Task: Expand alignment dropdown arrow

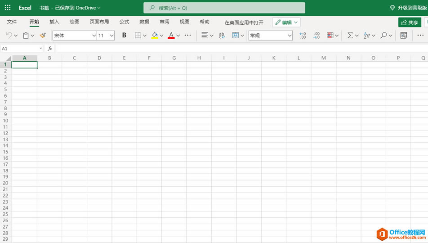Action: click(x=211, y=36)
